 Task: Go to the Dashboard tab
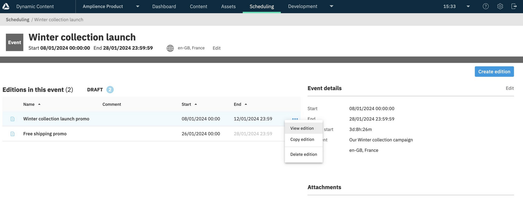click(164, 6)
